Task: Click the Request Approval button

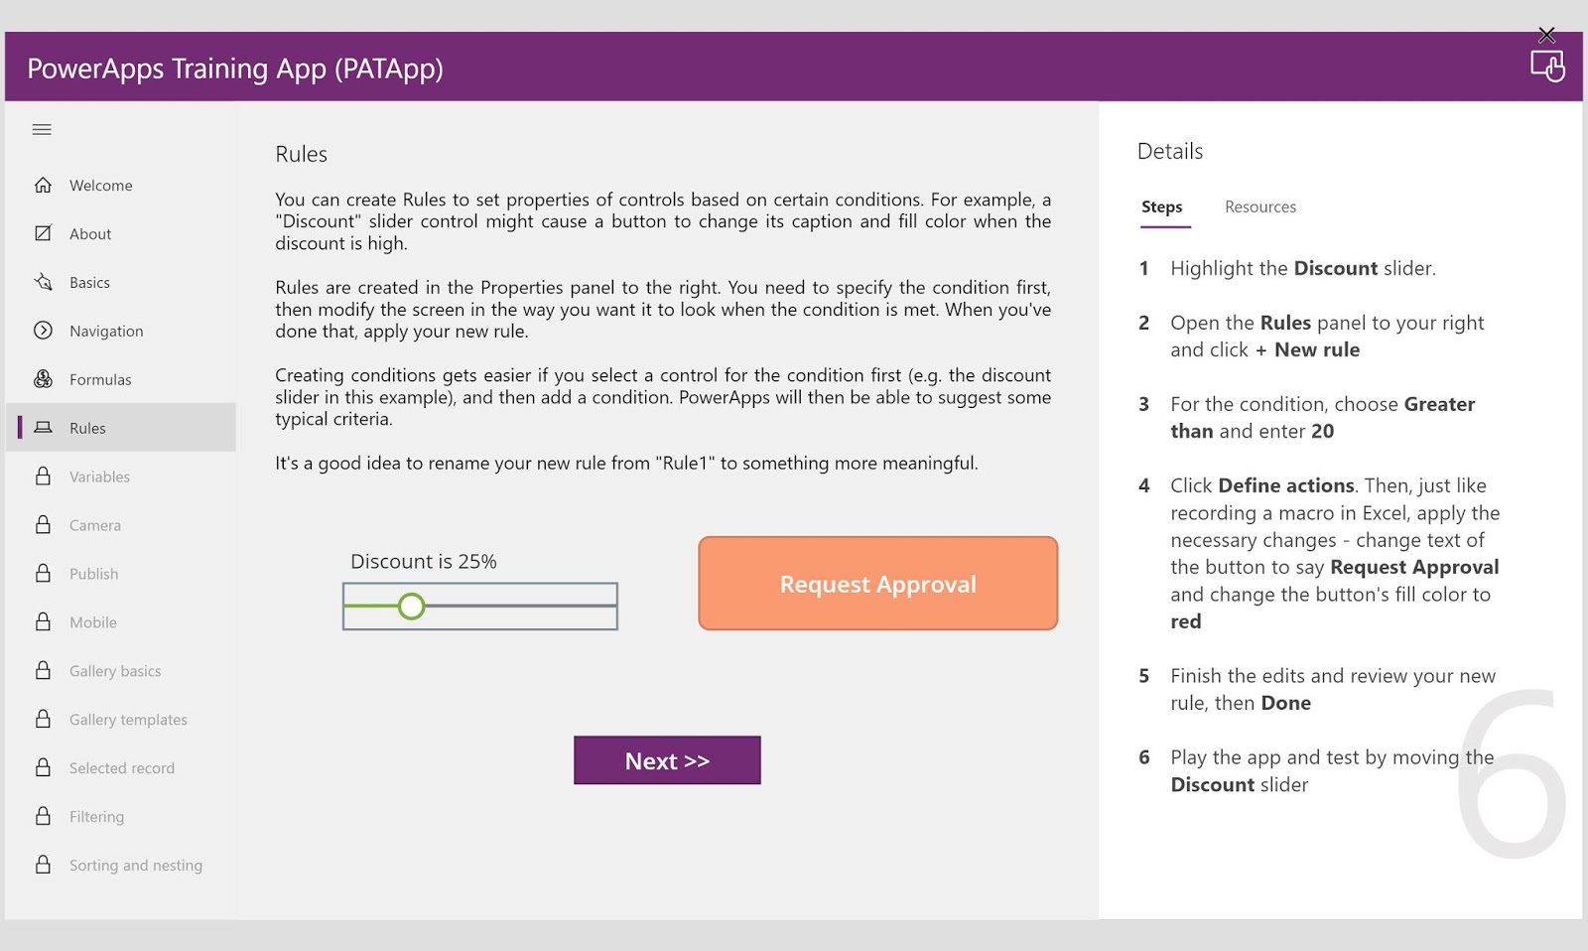Action: click(878, 584)
